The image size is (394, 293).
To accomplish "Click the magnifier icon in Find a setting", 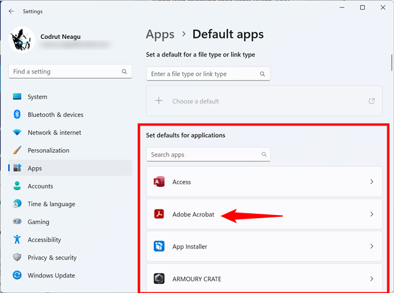I will pyautogui.click(x=124, y=71).
